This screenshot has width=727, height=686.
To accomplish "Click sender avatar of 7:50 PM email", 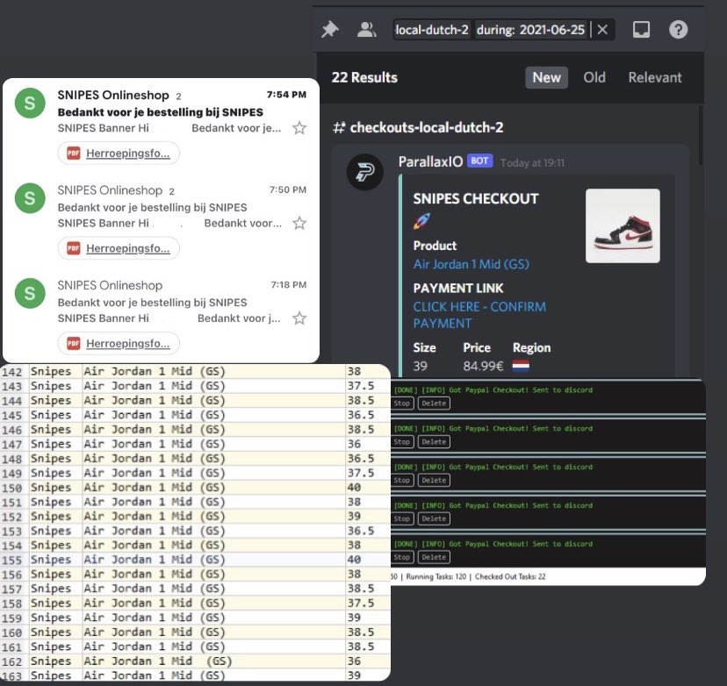I will click(x=30, y=198).
